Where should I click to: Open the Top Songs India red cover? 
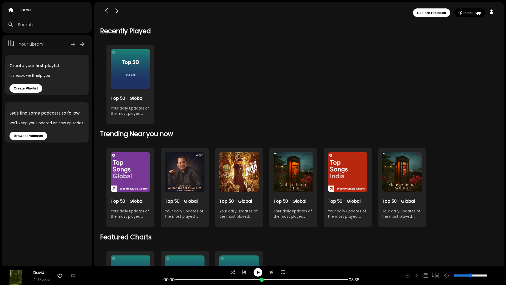coord(348,172)
